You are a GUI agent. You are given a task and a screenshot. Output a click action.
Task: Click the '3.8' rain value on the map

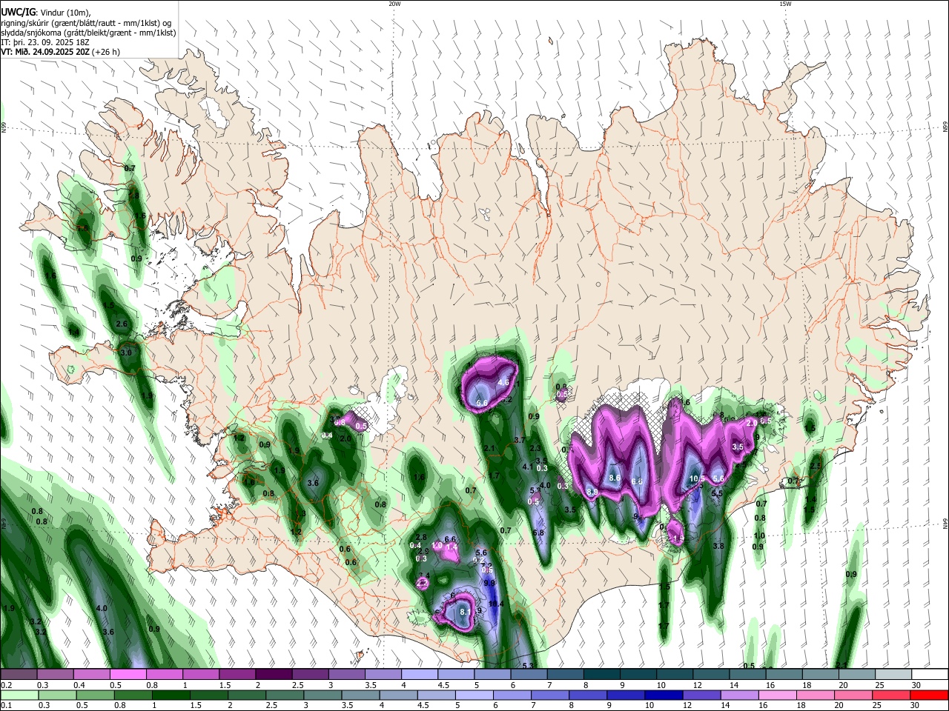point(718,546)
